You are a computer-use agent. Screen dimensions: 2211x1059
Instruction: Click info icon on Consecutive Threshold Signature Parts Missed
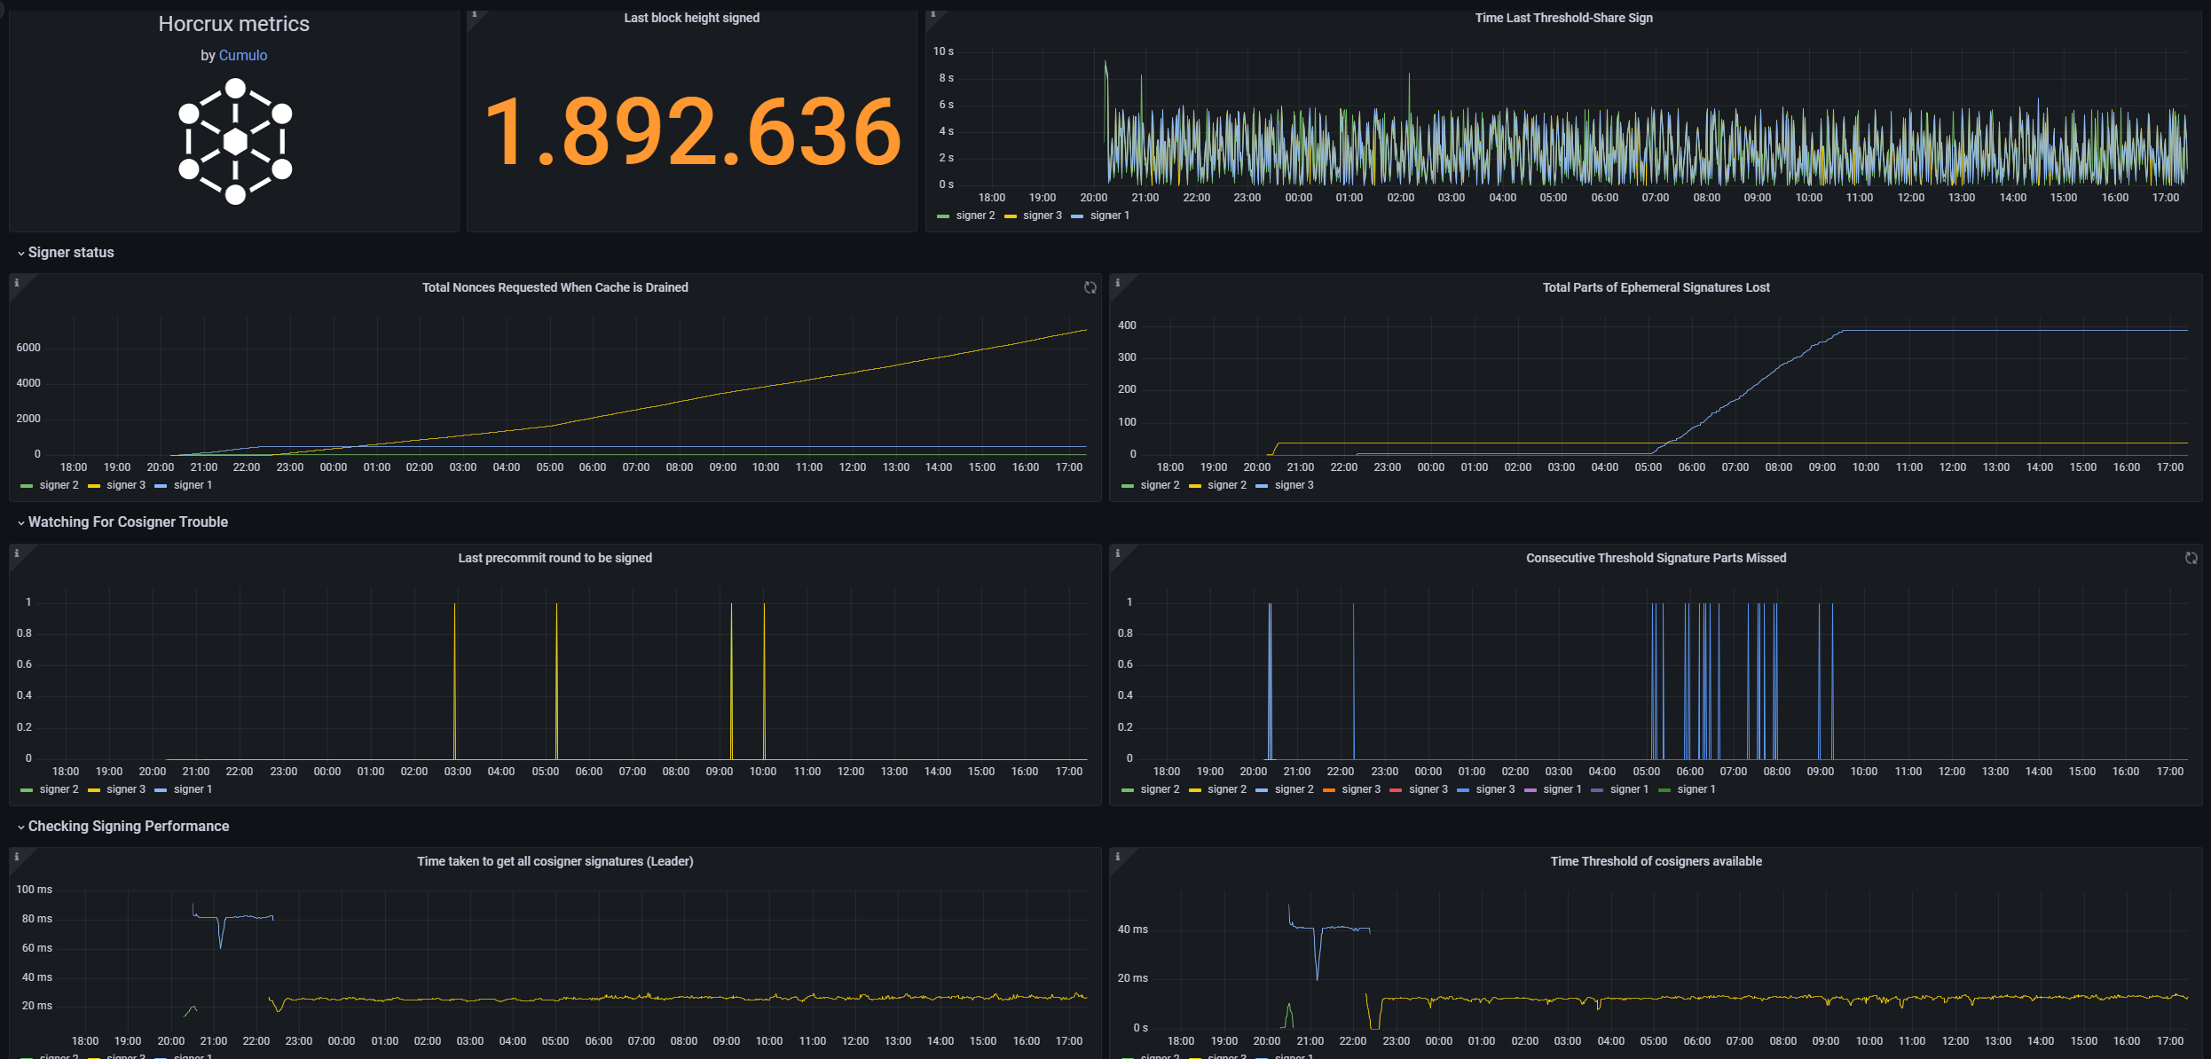(1118, 553)
